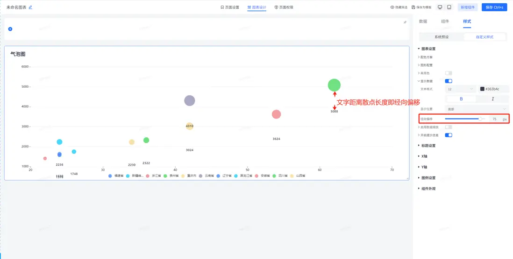Select the 样式 panel tab
This screenshot has height=259, width=513.
pyautogui.click(x=467, y=21)
